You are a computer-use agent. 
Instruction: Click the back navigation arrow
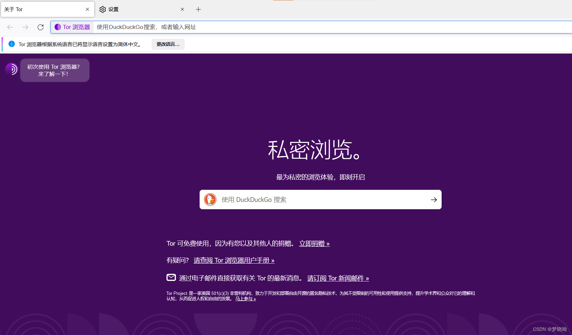coord(10,27)
